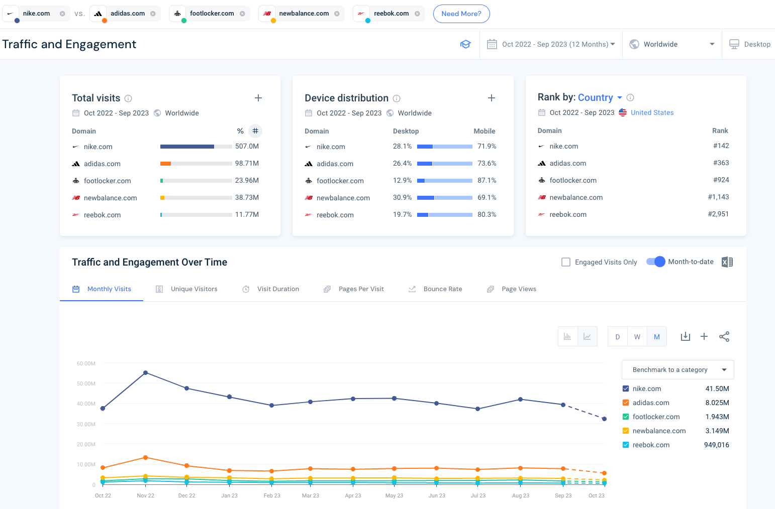The height and width of the screenshot is (509, 775).
Task: Click the United States link
Action: pos(652,112)
